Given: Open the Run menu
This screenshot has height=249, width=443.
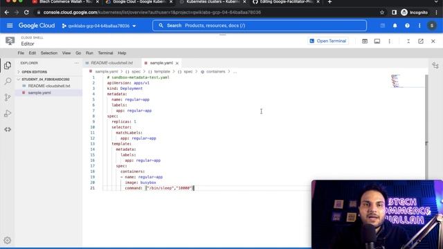Looking at the screenshot, I should tap(89, 53).
